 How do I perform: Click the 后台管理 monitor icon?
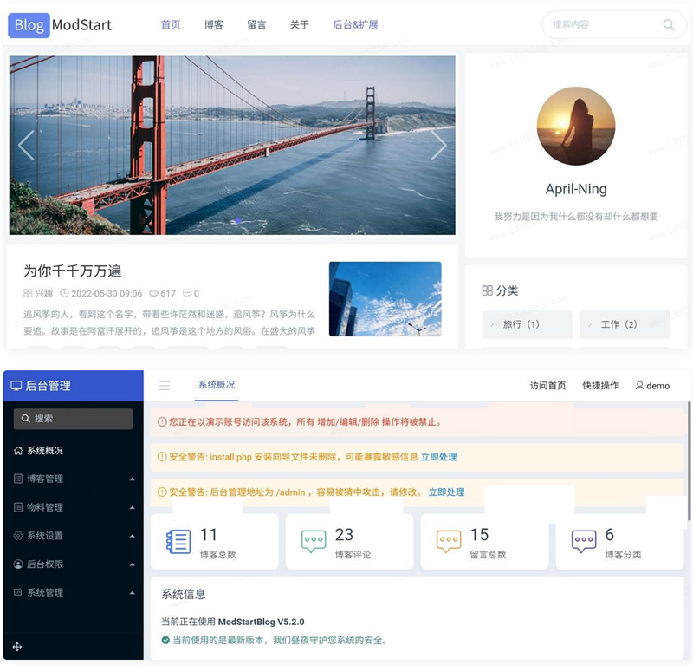16,385
